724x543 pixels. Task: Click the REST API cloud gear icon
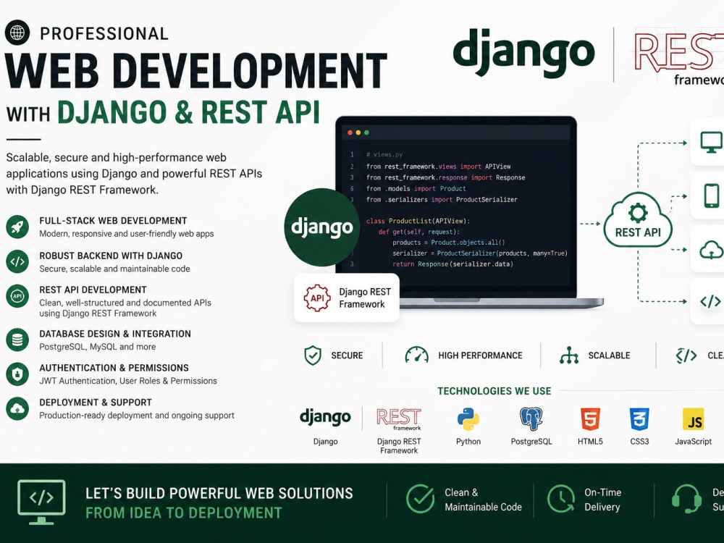coord(638,220)
